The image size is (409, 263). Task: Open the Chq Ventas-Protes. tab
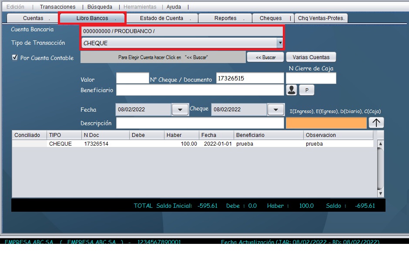click(x=321, y=18)
